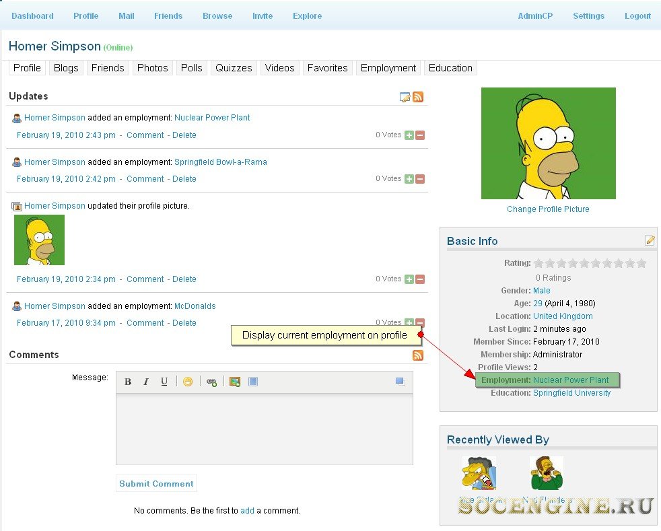Image resolution: width=661 pixels, height=531 pixels.
Task: Toggle bold in the comment editor
Action: point(128,382)
